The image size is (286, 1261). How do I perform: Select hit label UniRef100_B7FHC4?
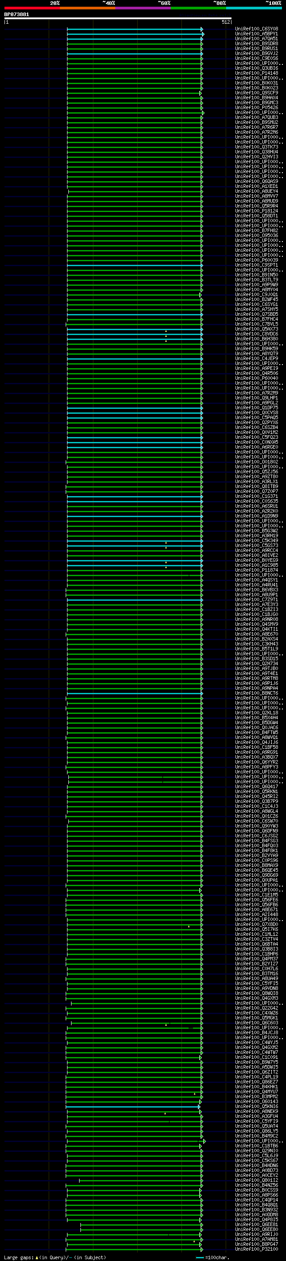tap(257, 319)
